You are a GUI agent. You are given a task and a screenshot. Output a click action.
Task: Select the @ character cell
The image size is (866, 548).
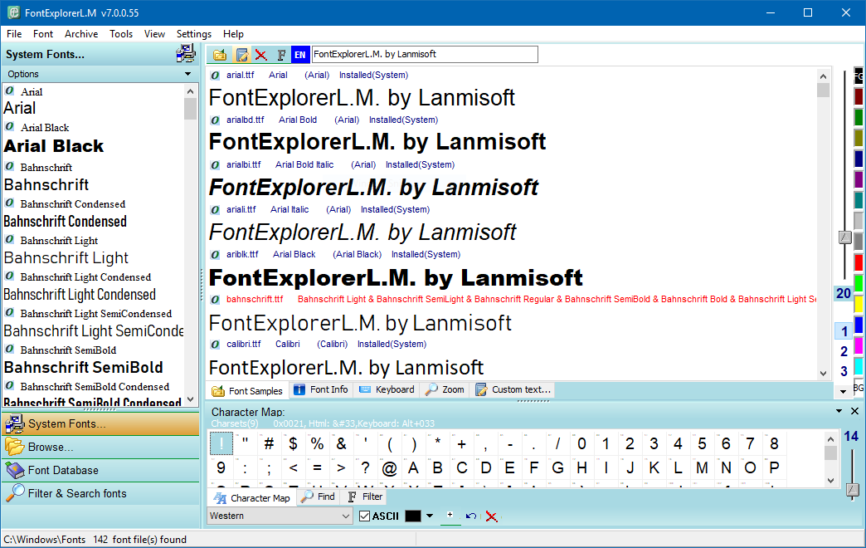(389, 468)
